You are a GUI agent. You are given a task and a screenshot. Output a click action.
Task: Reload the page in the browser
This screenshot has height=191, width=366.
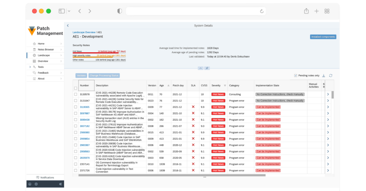point(262,11)
